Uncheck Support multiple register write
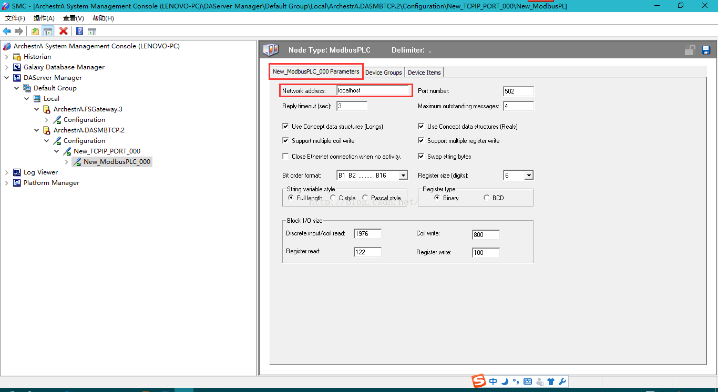This screenshot has height=392, width=718. tap(421, 140)
